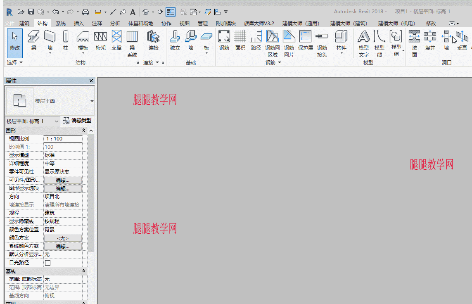Expand the 楼层平面 type selector dropdown
Screen dimensions: 472x304
coord(92,101)
